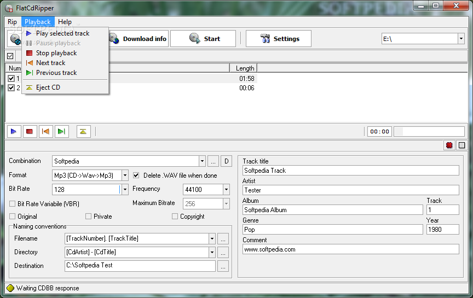Viewport: 473px width, 298px height.
Task: Click the FlatCdRipper title bar app icon
Action: click(x=9, y=8)
